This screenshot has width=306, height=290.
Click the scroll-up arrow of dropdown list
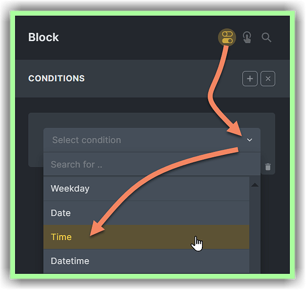(255, 185)
